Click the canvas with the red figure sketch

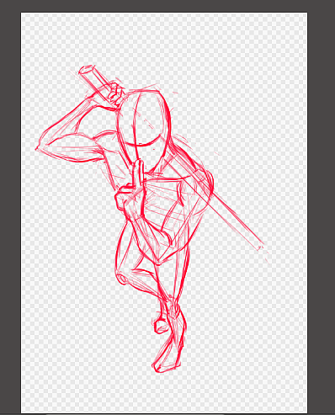164,212
